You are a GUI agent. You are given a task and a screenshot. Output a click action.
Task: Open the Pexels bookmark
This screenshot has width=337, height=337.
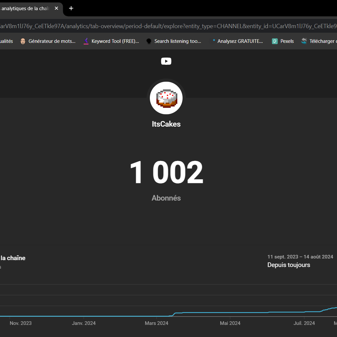pyautogui.click(x=283, y=41)
